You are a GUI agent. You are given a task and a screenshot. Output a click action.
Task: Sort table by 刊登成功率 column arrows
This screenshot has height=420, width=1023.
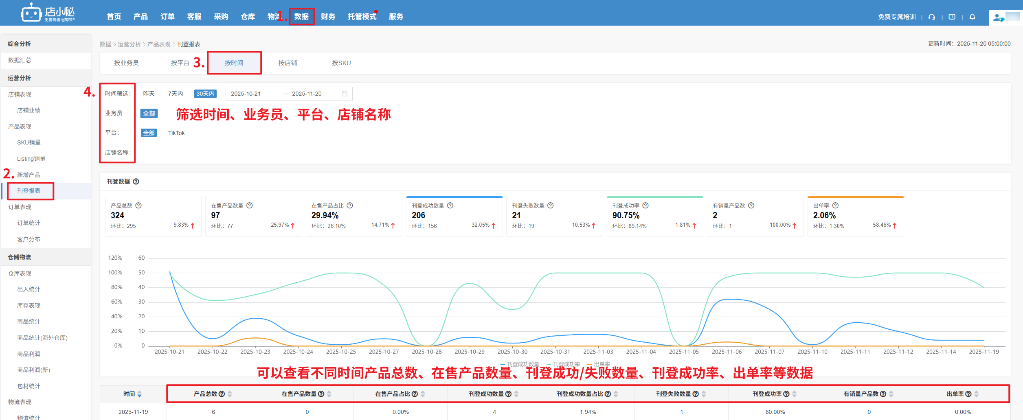[794, 394]
